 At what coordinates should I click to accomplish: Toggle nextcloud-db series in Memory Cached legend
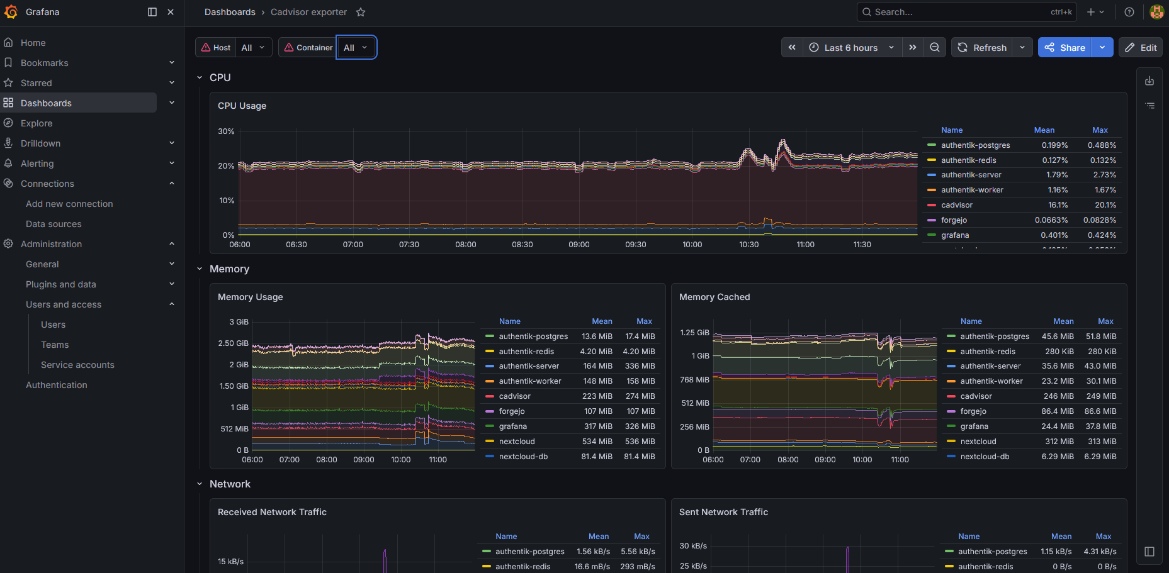pos(985,457)
